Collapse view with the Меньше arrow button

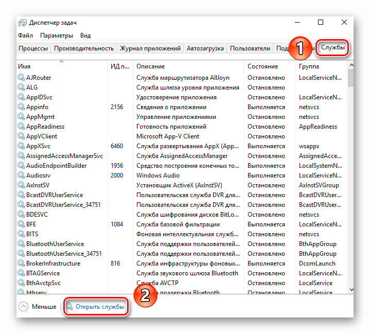point(23,306)
